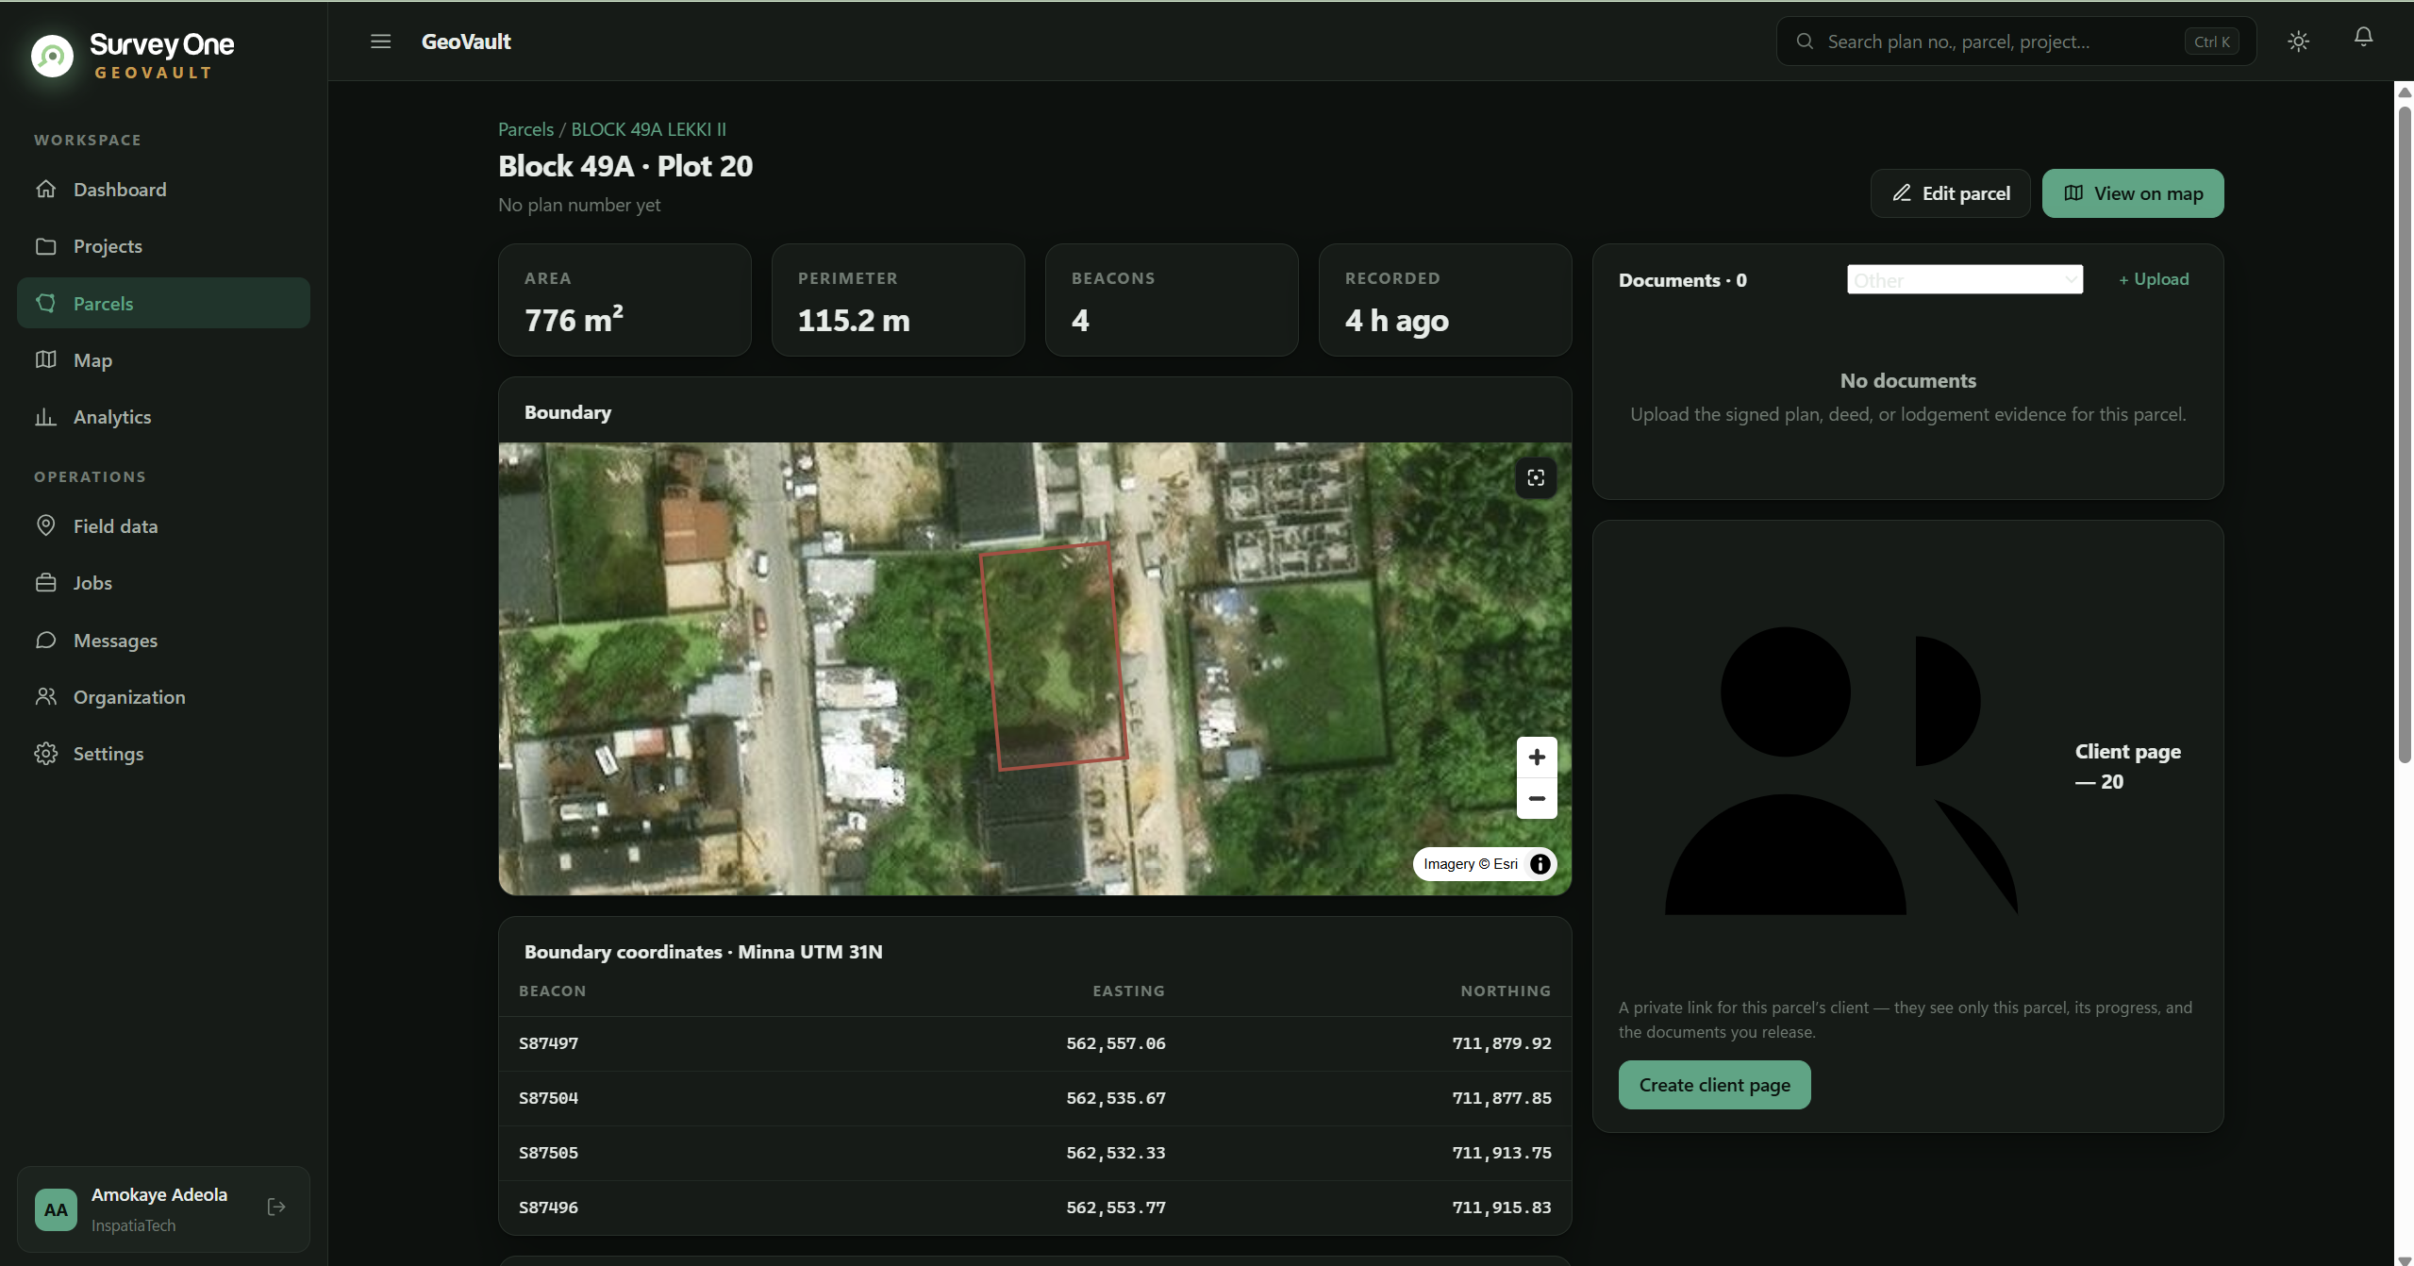Screen dimensions: 2414x1266
Task: Click the pencil icon on Edit parcel
Action: click(1902, 192)
